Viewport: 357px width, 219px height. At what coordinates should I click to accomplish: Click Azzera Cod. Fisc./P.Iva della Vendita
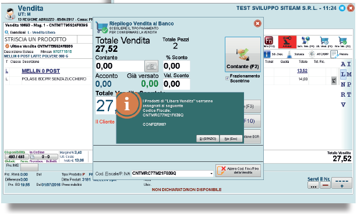pyautogui.click(x=238, y=171)
